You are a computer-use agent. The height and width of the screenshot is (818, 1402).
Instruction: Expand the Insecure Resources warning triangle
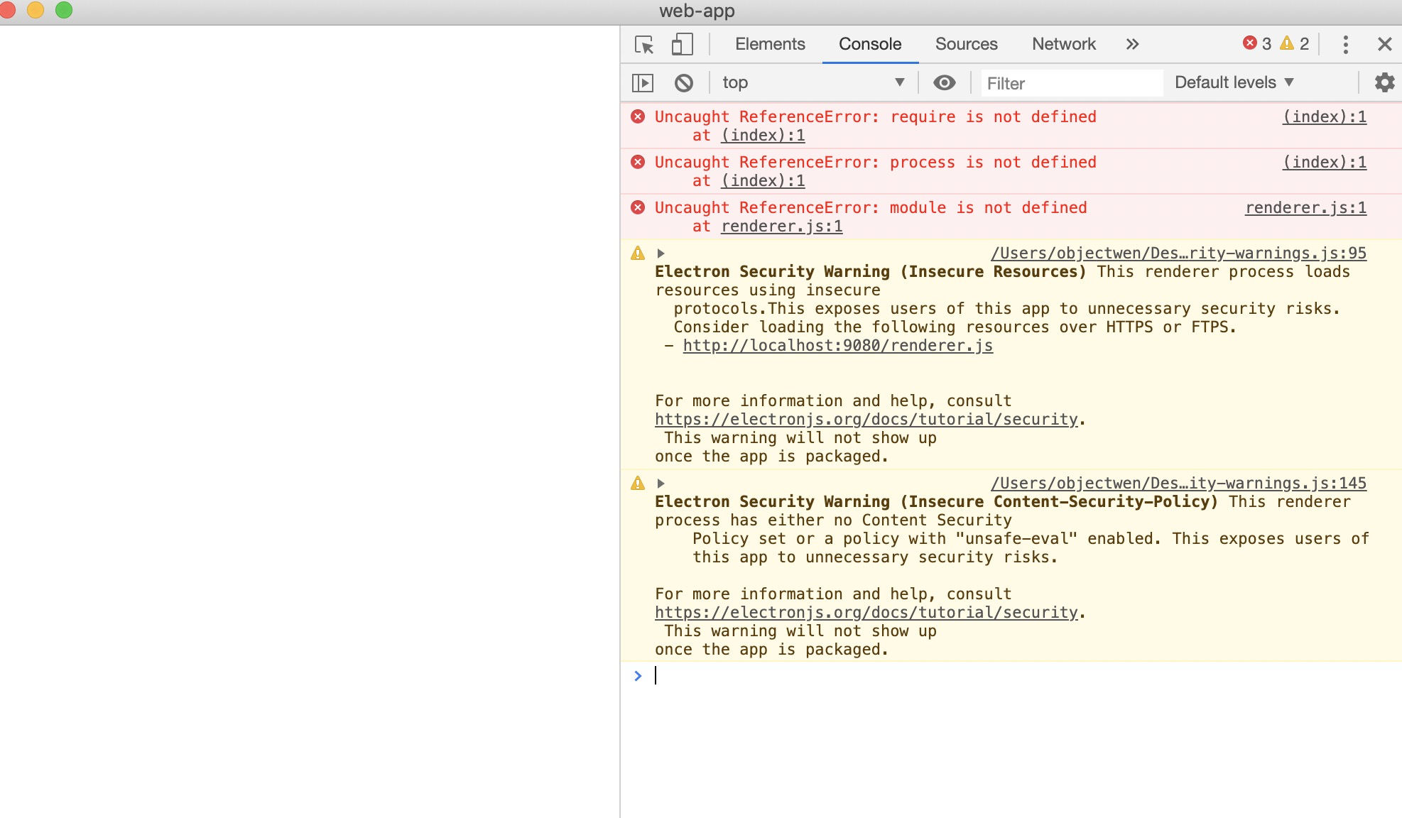point(661,253)
